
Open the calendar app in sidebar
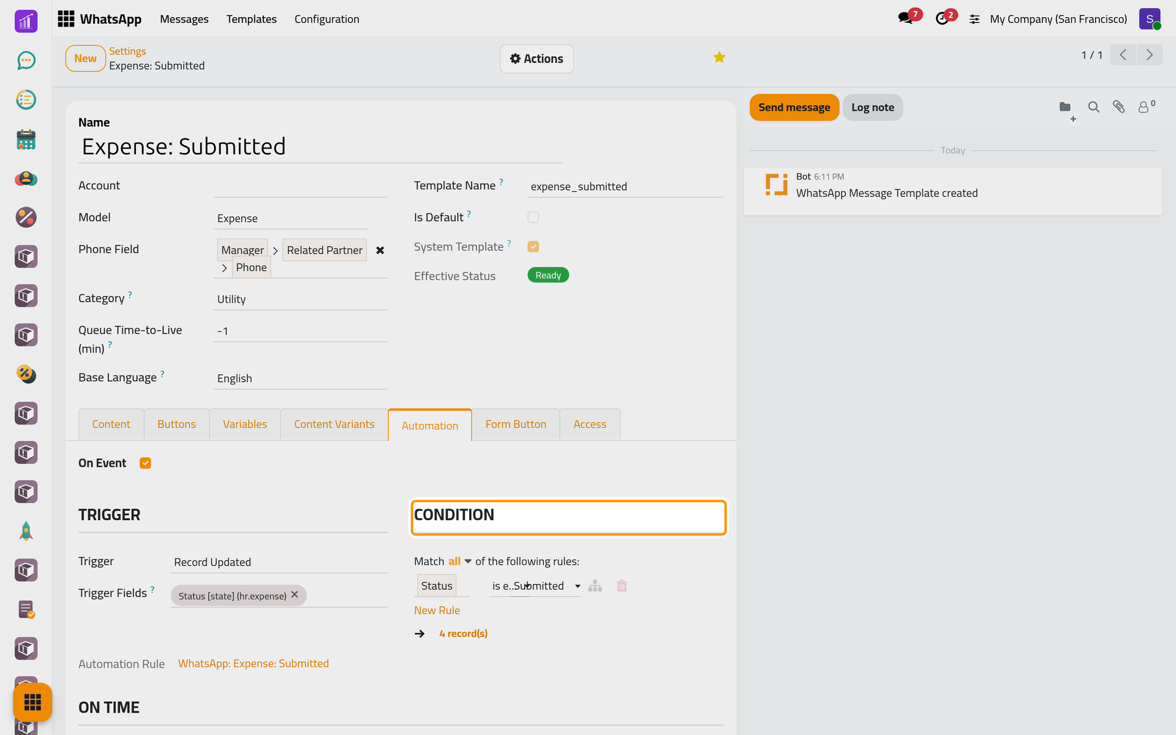[26, 140]
